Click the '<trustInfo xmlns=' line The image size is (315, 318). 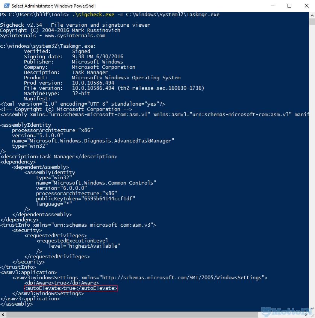pos(78,225)
